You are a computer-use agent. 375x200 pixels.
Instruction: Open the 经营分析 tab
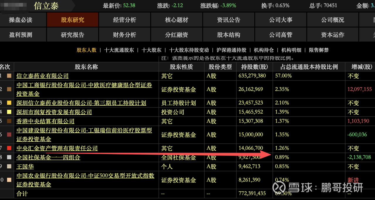(x=125, y=20)
